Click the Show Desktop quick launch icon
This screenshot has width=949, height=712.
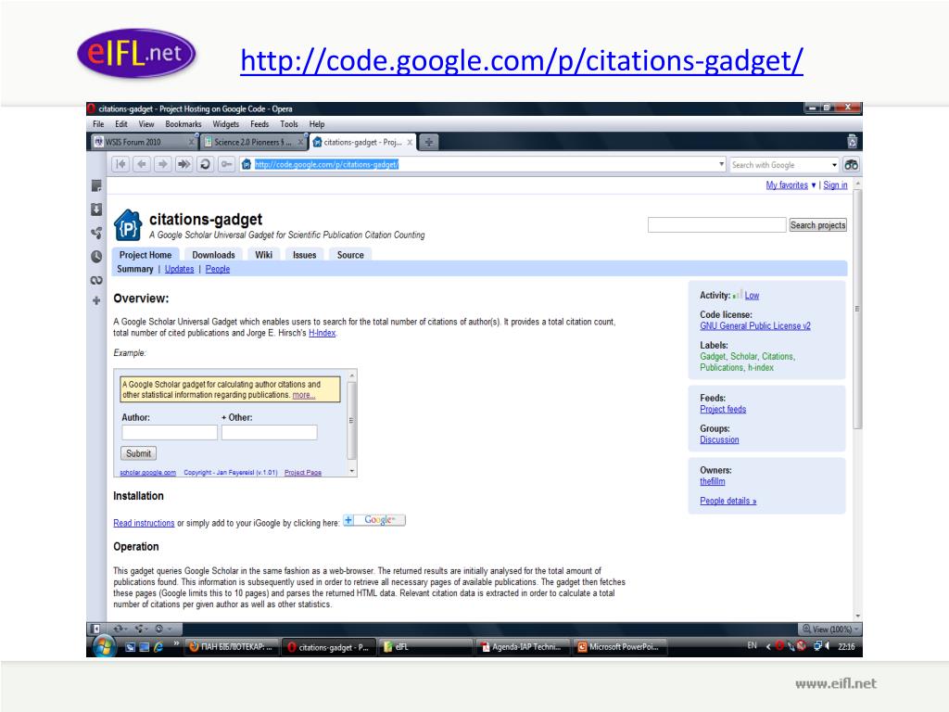tap(130, 646)
